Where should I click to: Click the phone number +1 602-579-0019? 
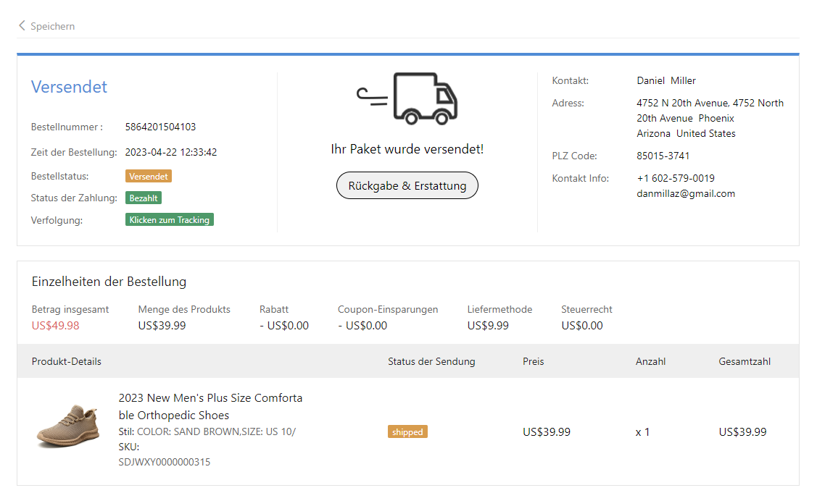coord(675,178)
